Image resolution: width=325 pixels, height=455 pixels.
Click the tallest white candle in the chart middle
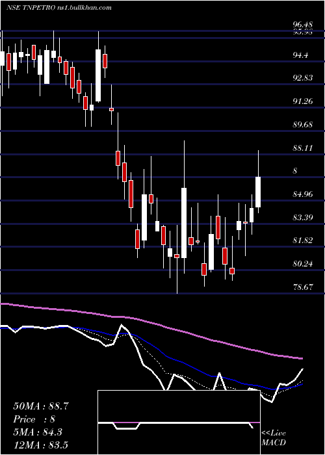point(184,223)
